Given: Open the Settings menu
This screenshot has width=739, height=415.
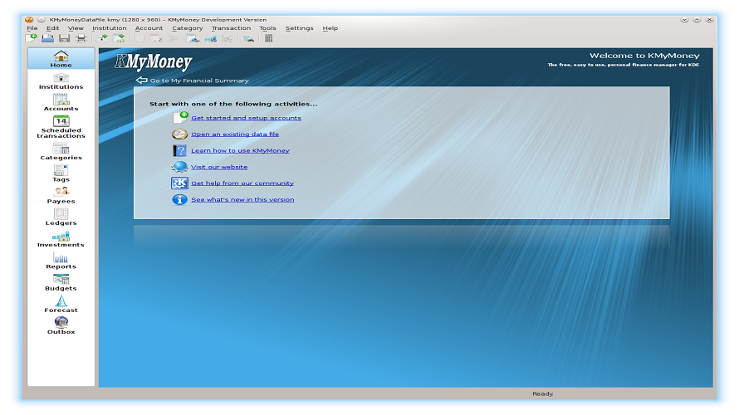Looking at the screenshot, I should [x=299, y=28].
